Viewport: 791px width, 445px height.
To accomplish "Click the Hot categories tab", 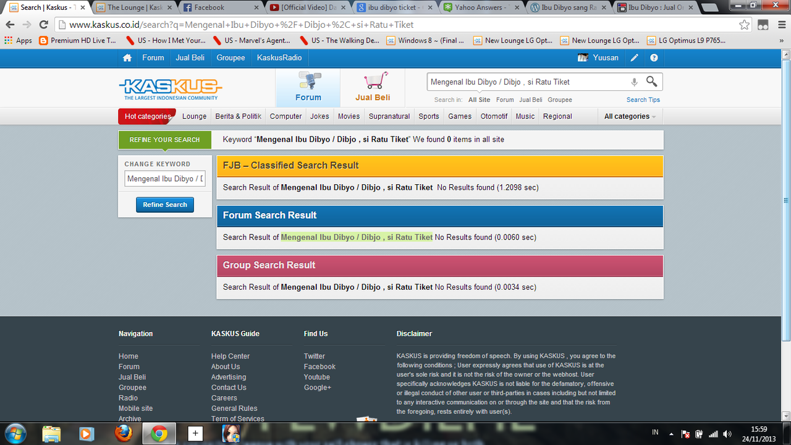I will tap(147, 116).
